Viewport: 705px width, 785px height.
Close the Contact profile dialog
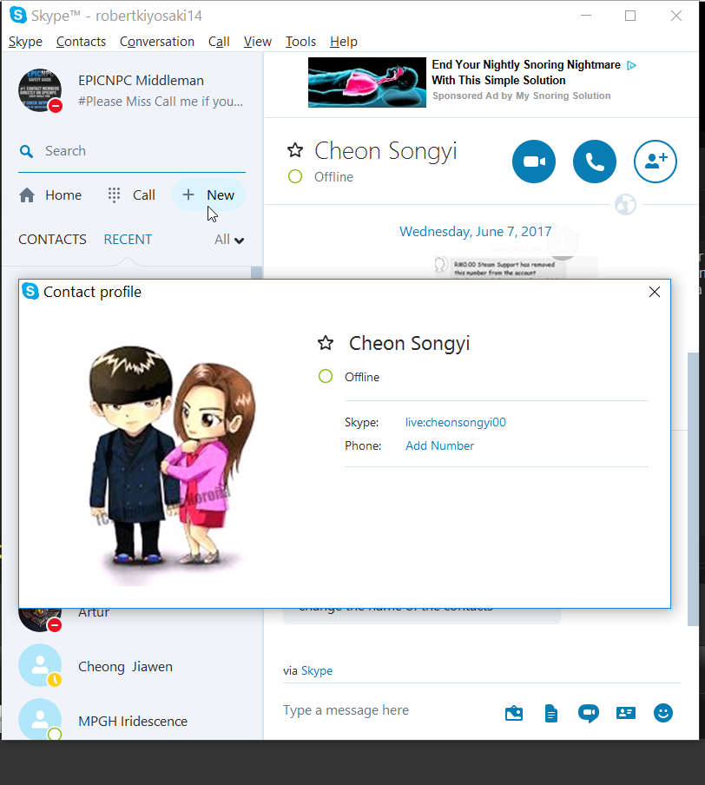[x=654, y=292]
